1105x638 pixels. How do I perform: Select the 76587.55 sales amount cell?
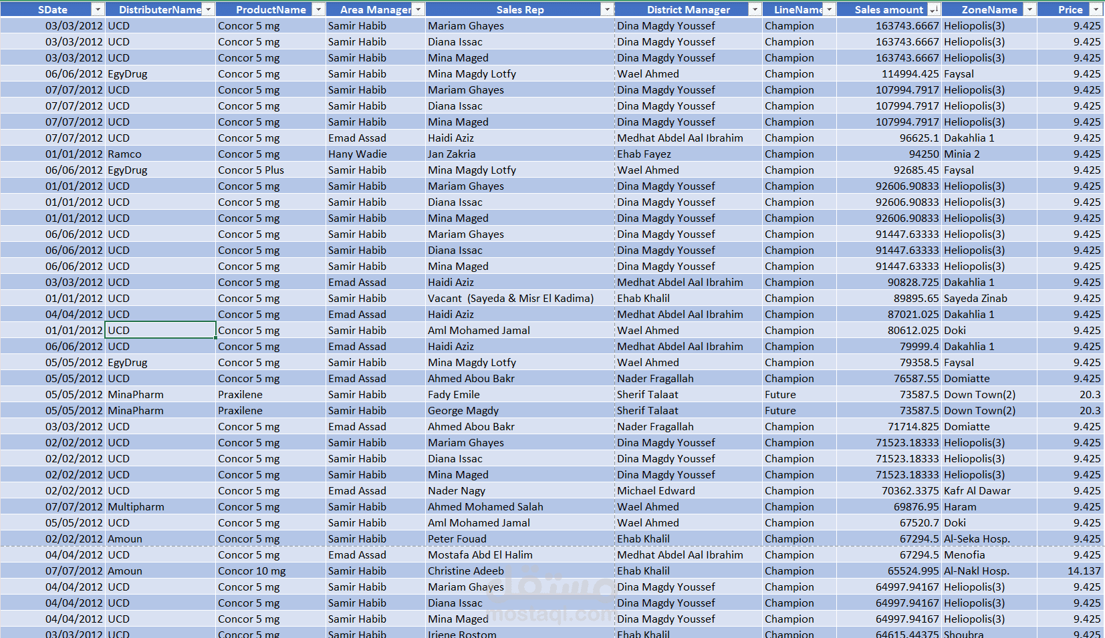coord(889,378)
